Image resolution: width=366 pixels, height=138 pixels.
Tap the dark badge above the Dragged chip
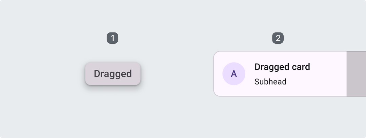pyautogui.click(x=113, y=38)
